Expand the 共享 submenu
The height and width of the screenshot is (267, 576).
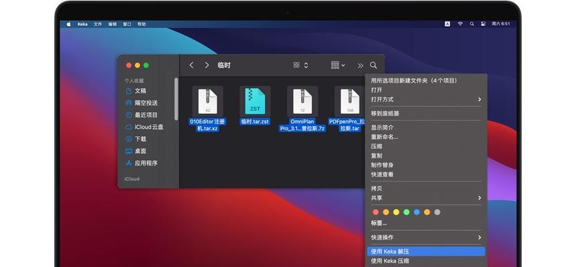point(426,198)
